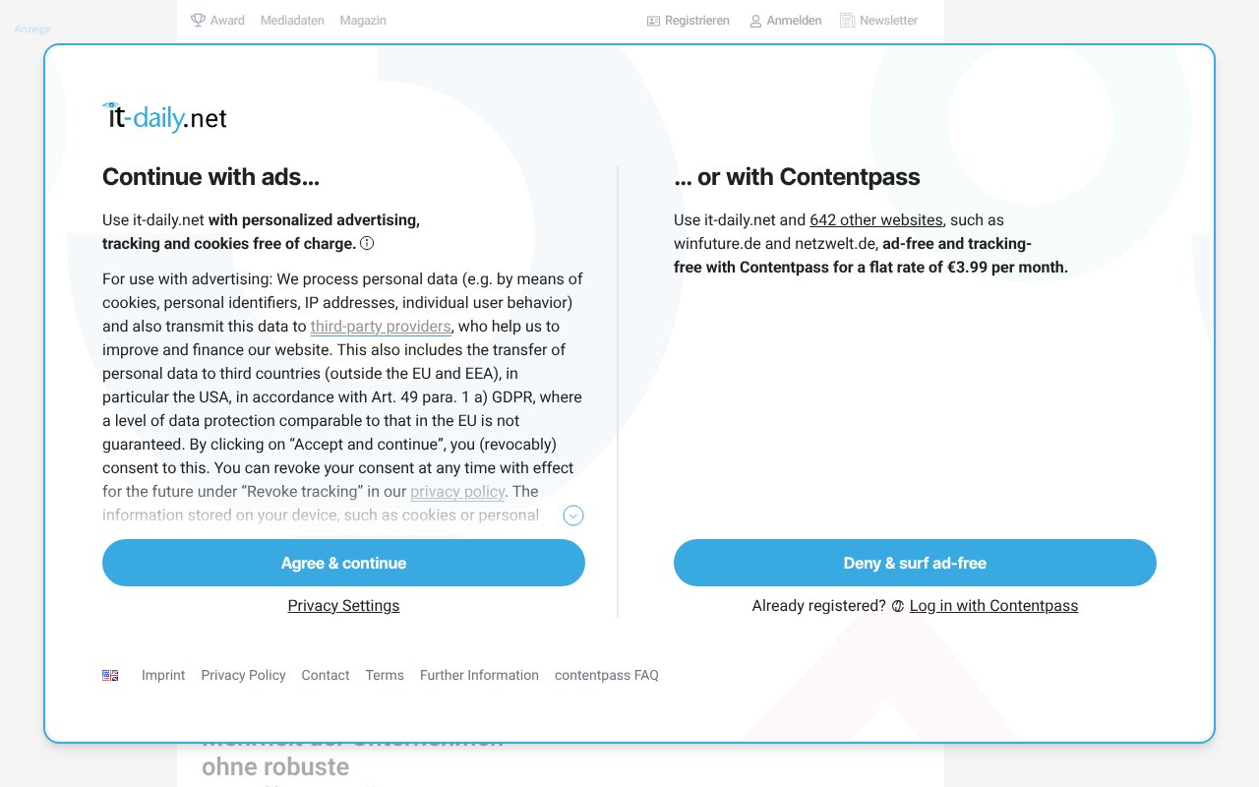
Task: Click the it-daily.net logo
Action: (x=164, y=116)
